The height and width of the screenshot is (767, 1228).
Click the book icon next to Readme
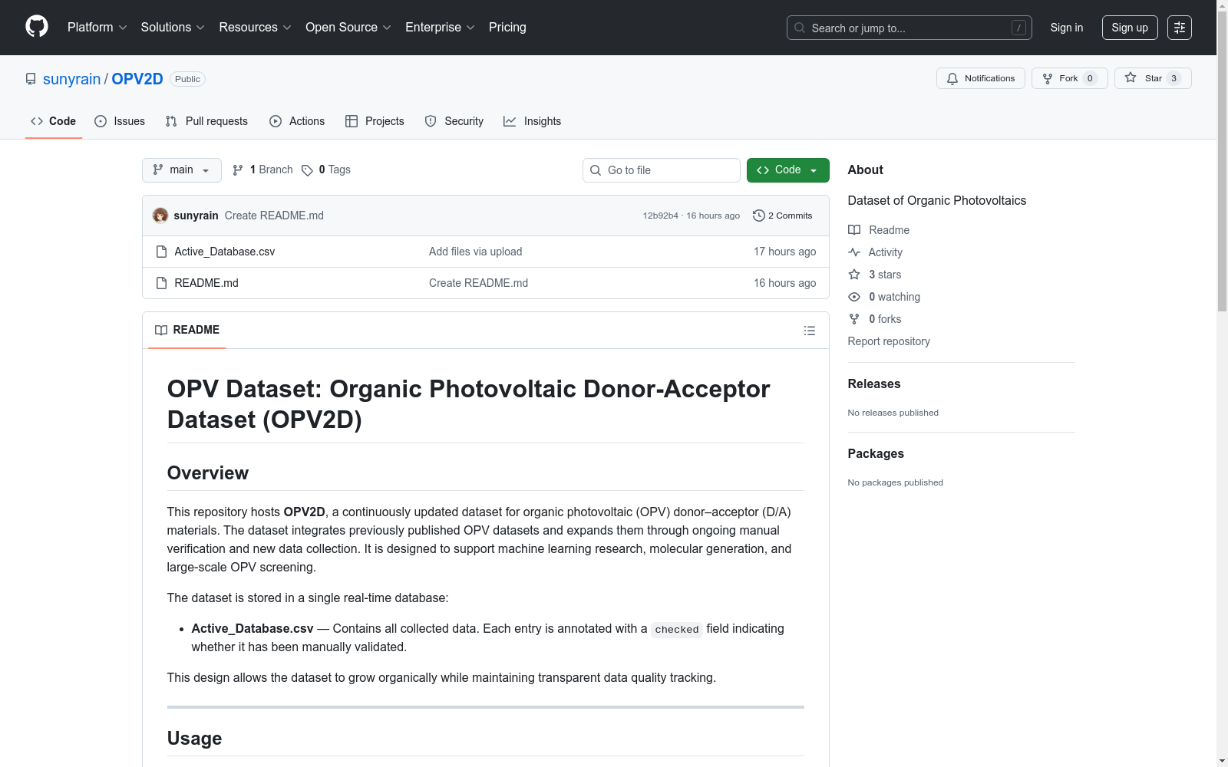[x=854, y=230]
